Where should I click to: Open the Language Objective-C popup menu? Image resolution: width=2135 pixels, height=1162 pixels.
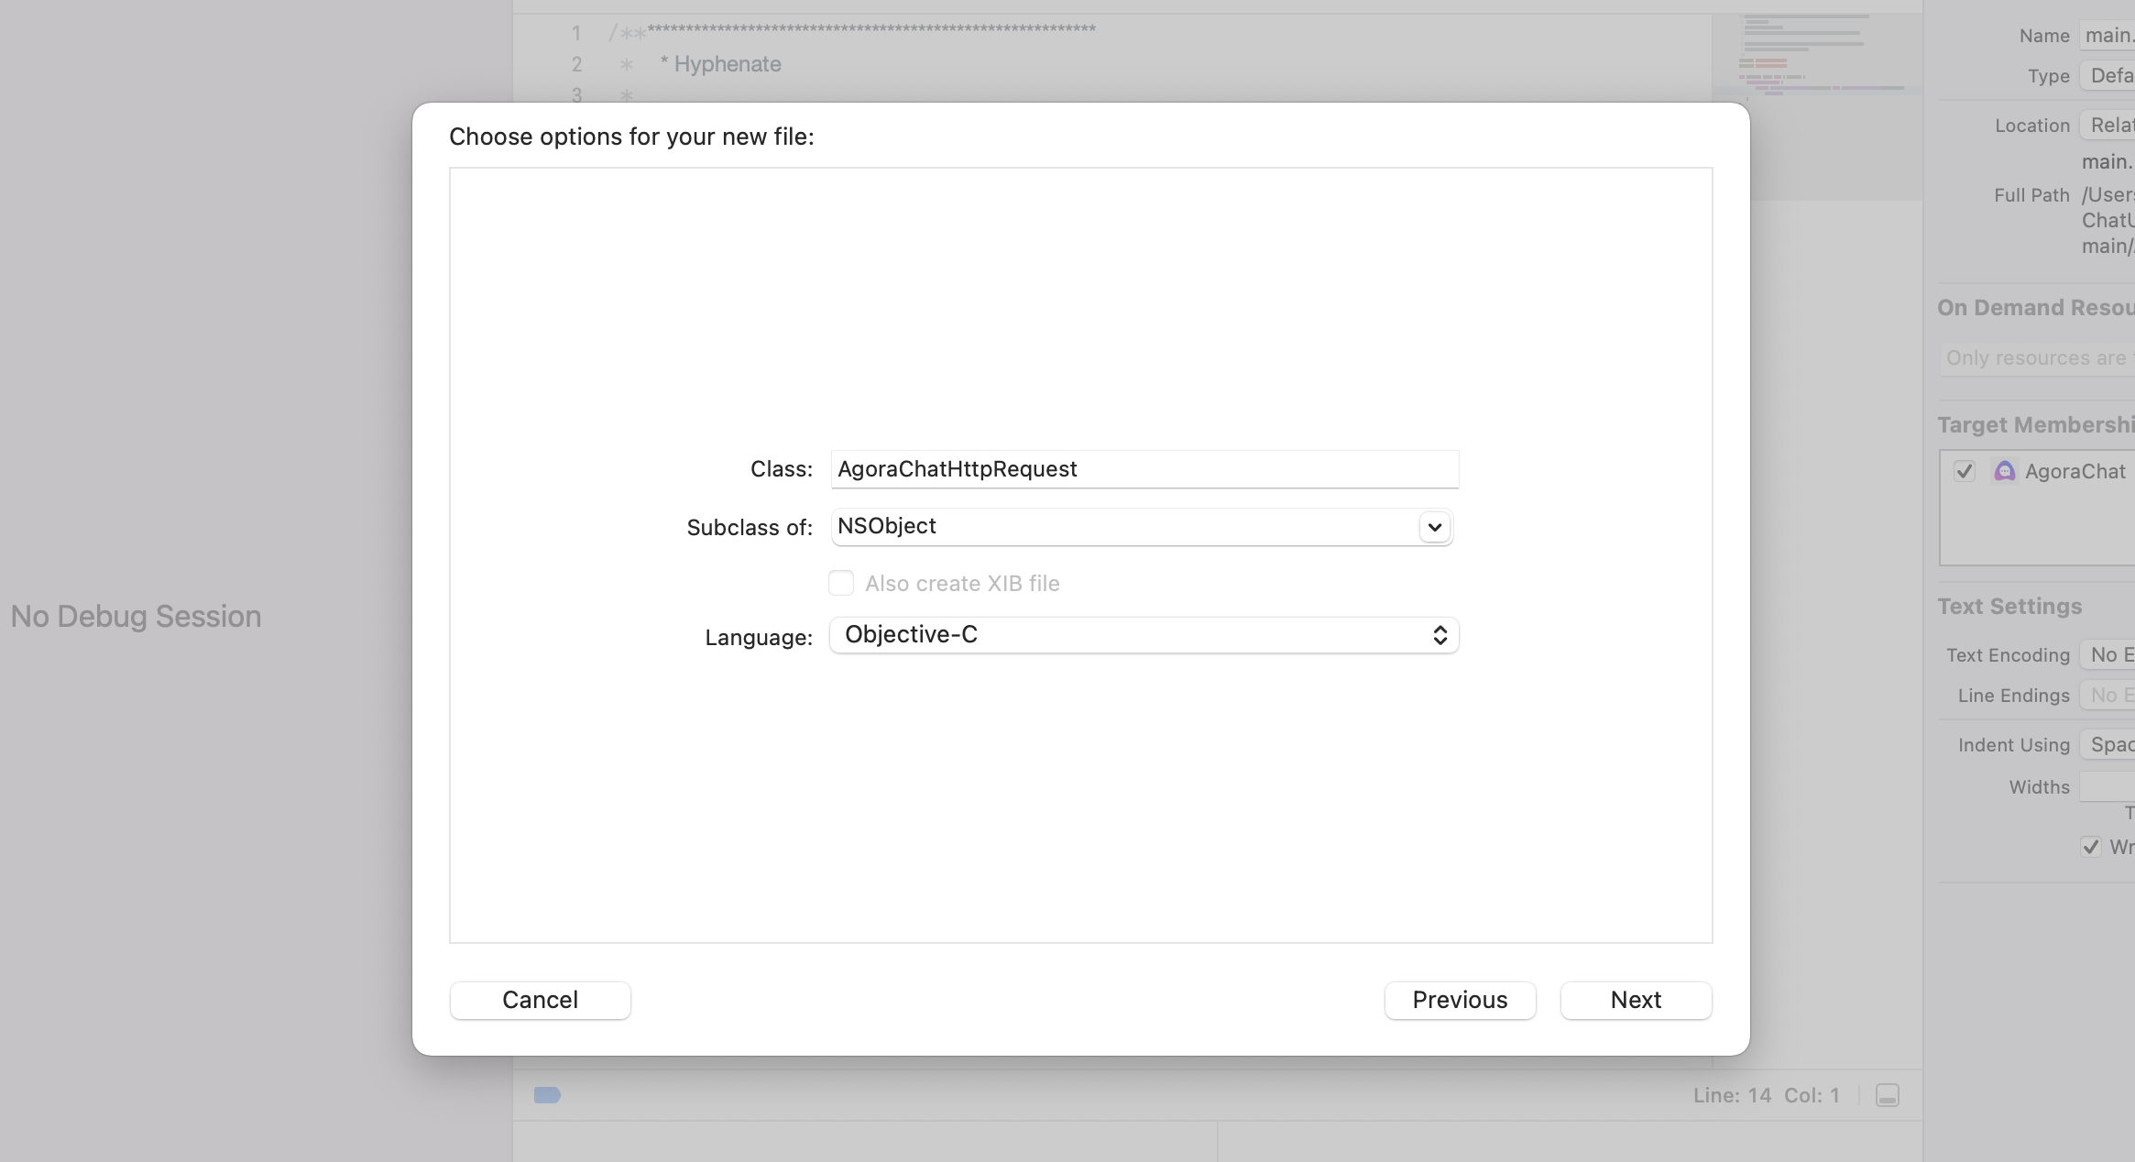click(x=1144, y=635)
